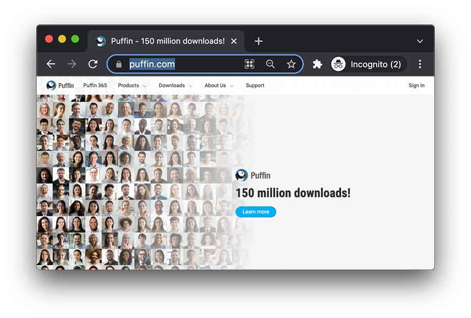
Task: Open the tab list chevron
Action: pyautogui.click(x=420, y=41)
